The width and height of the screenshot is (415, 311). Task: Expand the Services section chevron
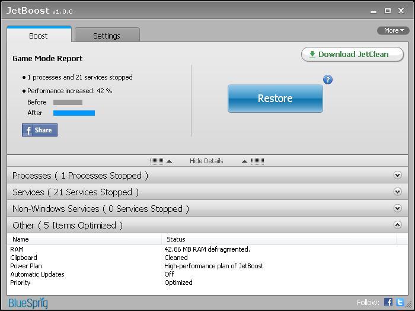pyautogui.click(x=397, y=192)
